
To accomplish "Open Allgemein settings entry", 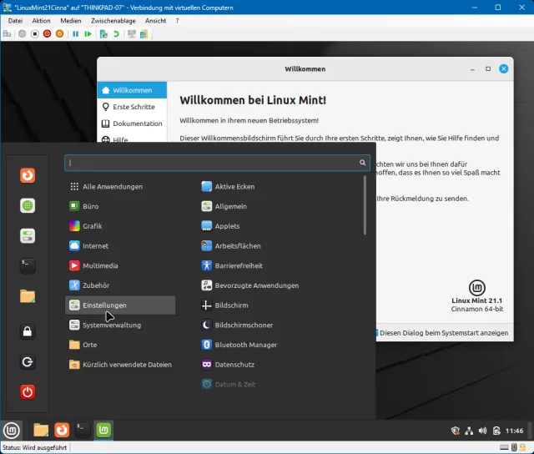I will [x=224, y=206].
